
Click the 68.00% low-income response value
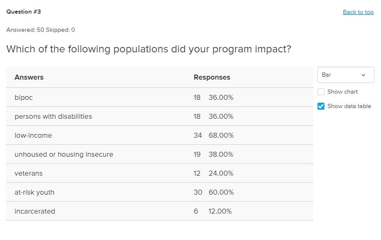point(221,136)
